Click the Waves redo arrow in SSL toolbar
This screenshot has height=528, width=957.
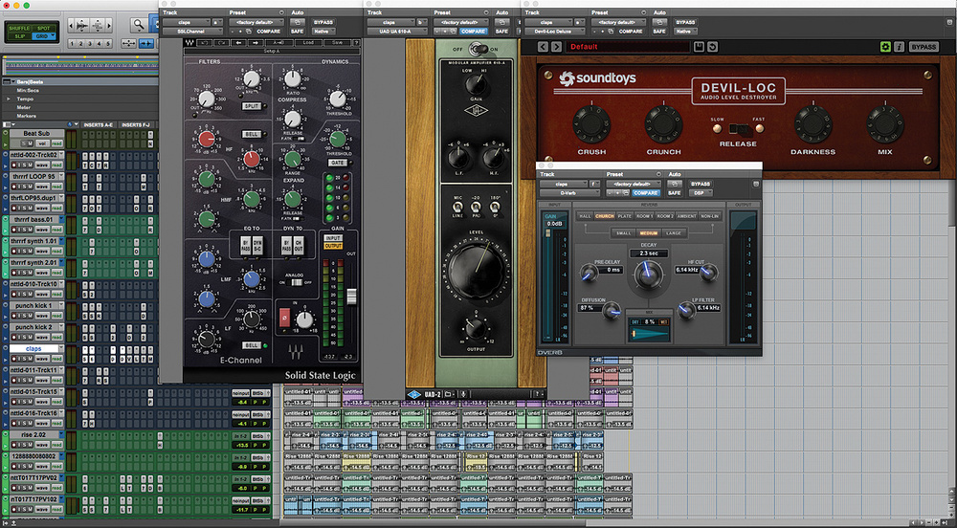pyautogui.click(x=221, y=43)
